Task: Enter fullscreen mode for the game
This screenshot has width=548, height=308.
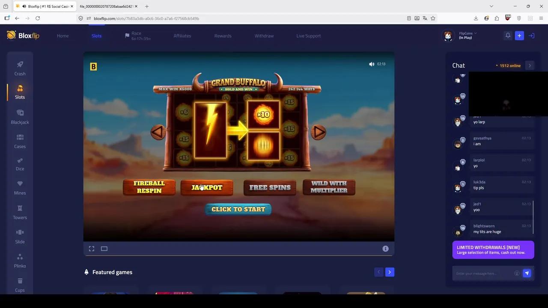Action: click(x=92, y=249)
